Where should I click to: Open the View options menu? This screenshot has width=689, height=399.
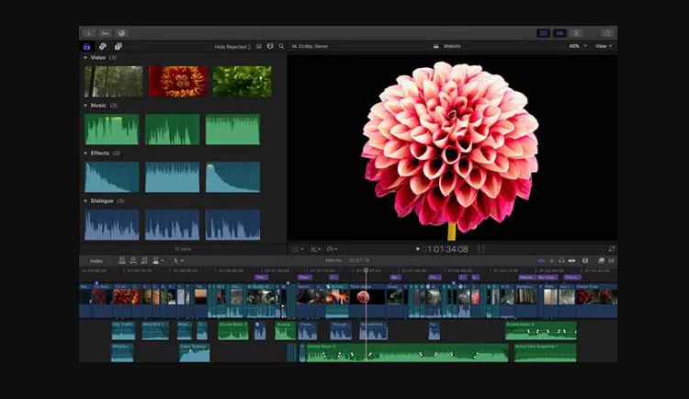point(603,46)
